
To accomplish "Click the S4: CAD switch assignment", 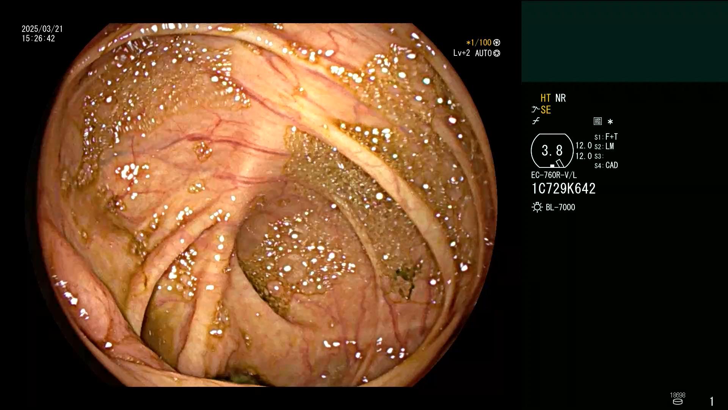I will coord(606,166).
